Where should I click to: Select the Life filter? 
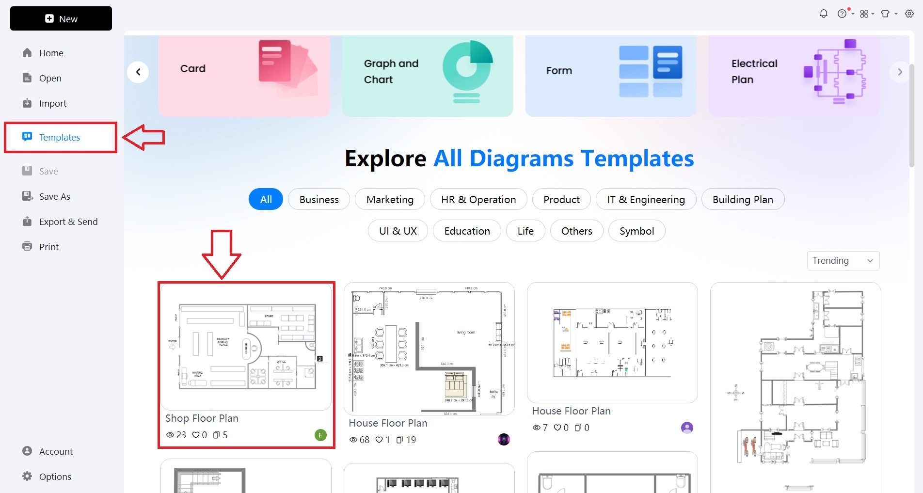point(525,231)
